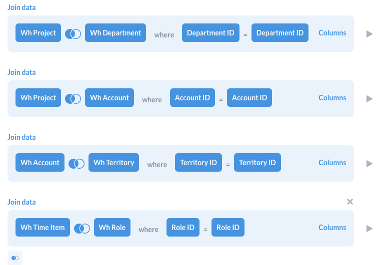
Task: Open Columns picker for Wh Territory join
Action: point(332,163)
